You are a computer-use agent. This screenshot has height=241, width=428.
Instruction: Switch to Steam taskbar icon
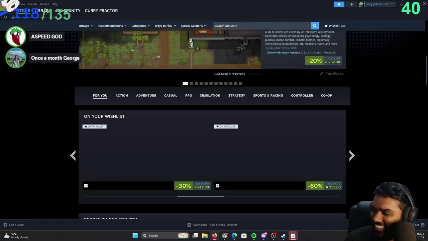point(283,236)
